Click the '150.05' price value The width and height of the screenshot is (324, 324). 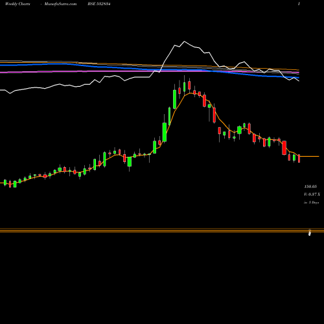310,187
